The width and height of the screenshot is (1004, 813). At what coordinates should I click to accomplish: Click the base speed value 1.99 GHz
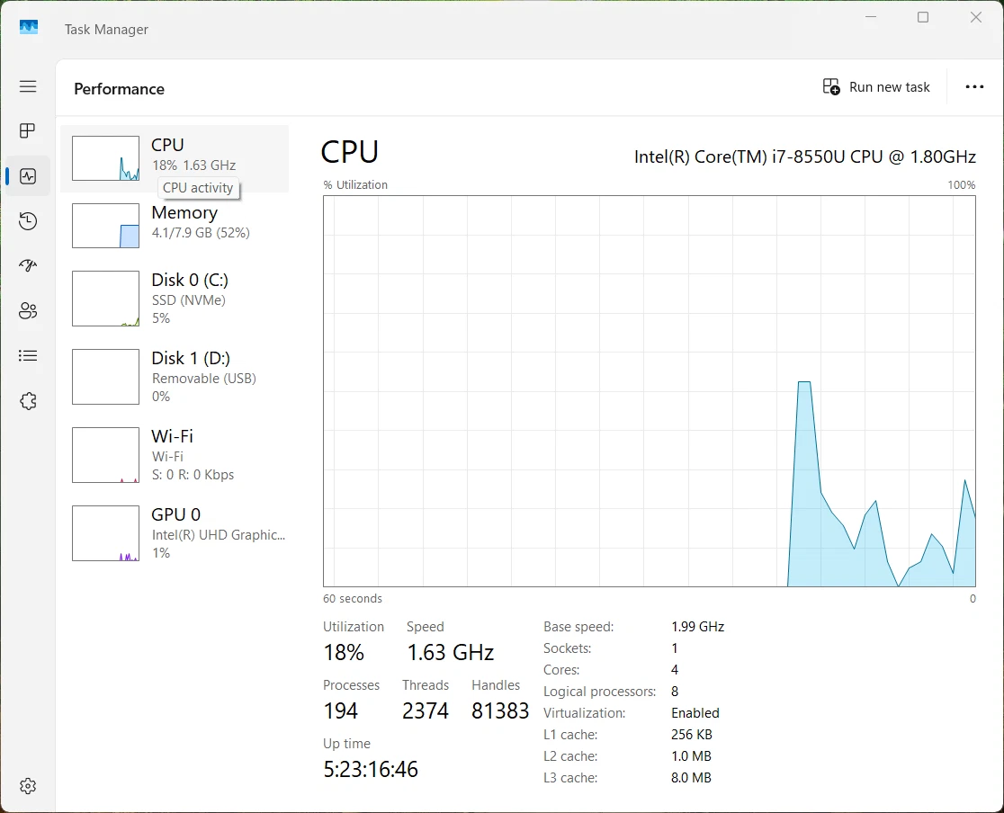pyautogui.click(x=698, y=627)
